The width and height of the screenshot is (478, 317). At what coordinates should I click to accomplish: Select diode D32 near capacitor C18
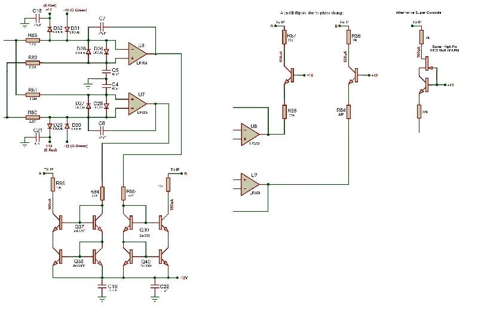point(50,28)
